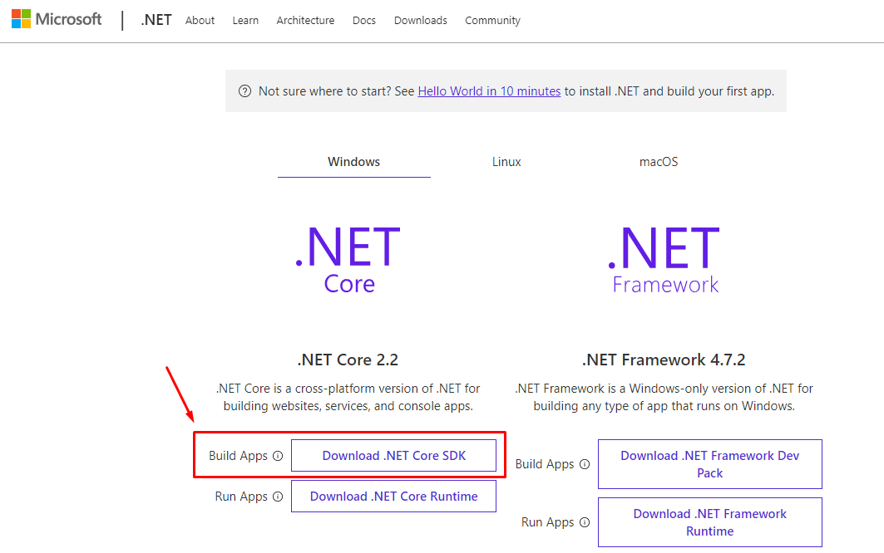
Task: Navigate to the Architecture page
Action: (305, 20)
